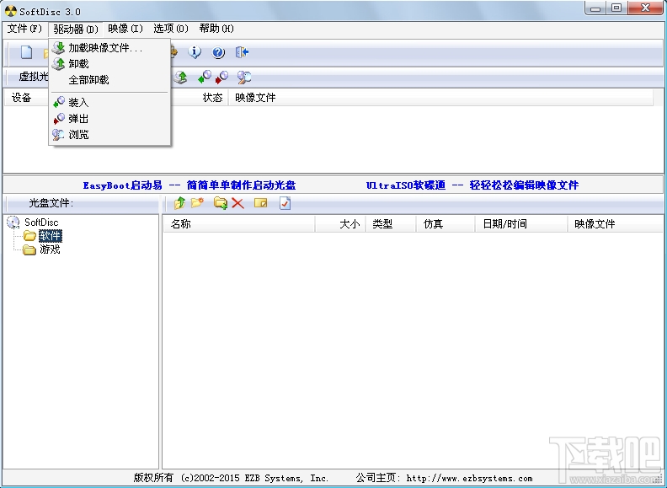
Task: Open the 文件(F) menu
Action: point(24,29)
